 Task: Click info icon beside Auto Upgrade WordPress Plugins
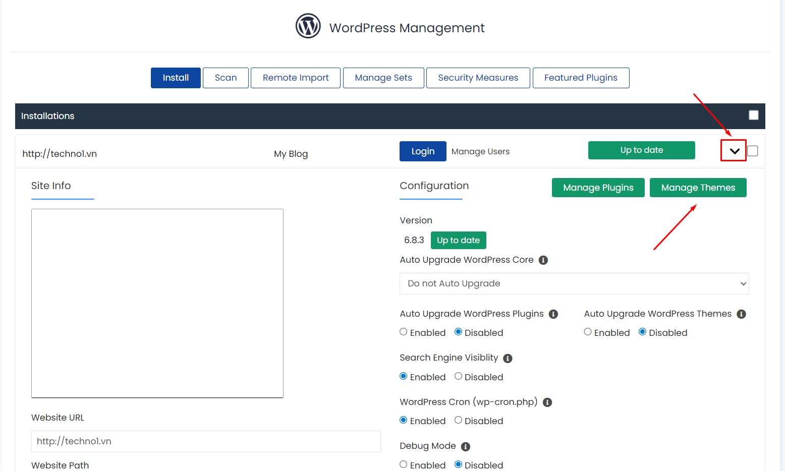click(x=553, y=314)
